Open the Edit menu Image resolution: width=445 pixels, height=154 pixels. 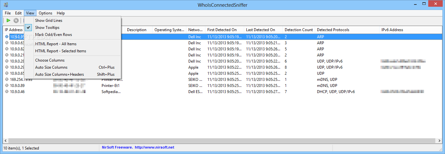18,13
